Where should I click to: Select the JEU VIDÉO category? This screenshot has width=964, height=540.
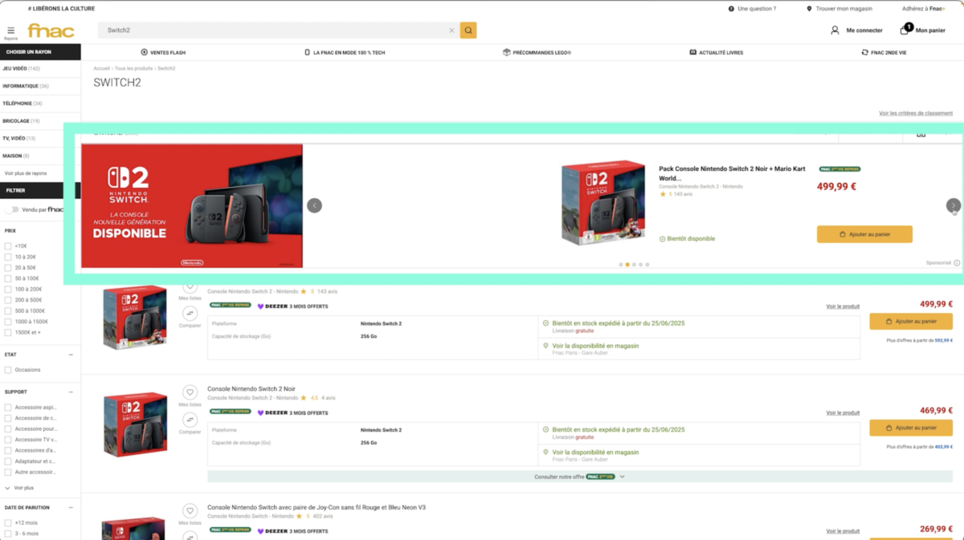pyautogui.click(x=21, y=69)
